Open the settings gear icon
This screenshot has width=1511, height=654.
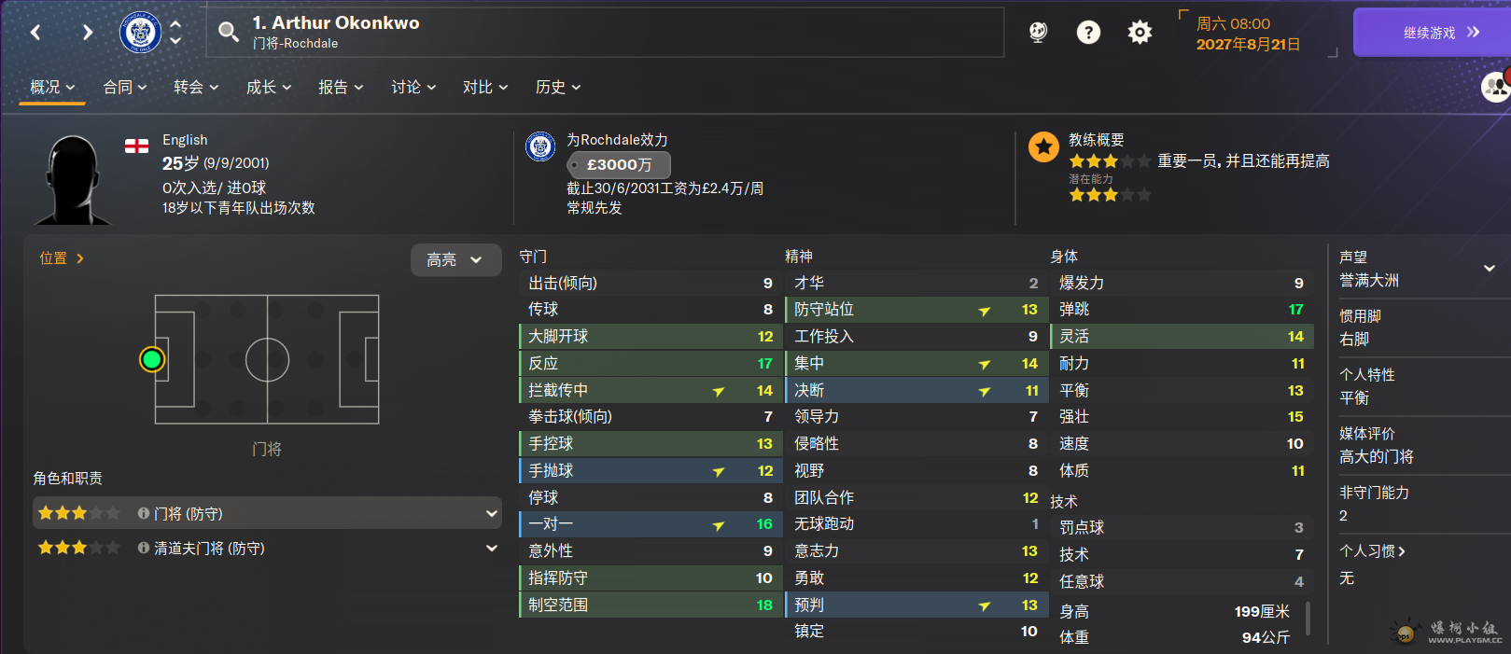click(x=1140, y=33)
